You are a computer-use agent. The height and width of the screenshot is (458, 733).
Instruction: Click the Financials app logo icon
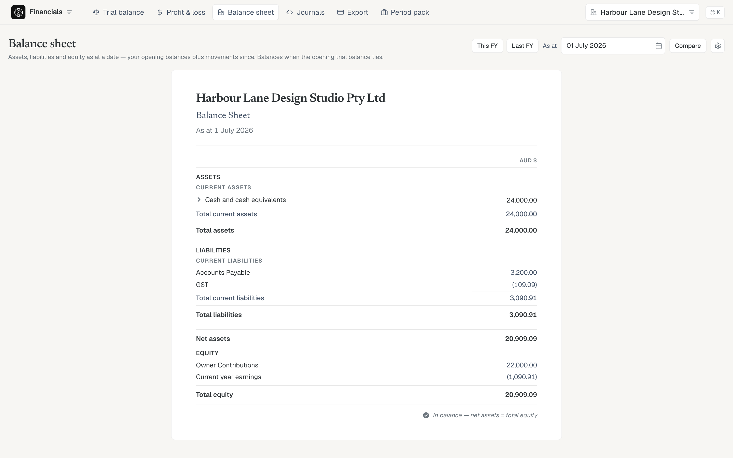pyautogui.click(x=18, y=12)
